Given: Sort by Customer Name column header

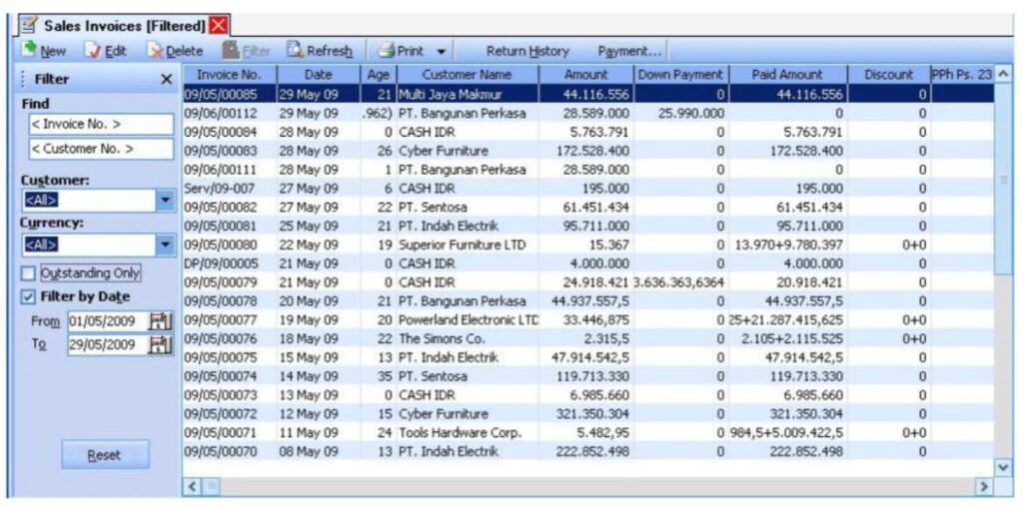Looking at the screenshot, I should click(x=468, y=74).
